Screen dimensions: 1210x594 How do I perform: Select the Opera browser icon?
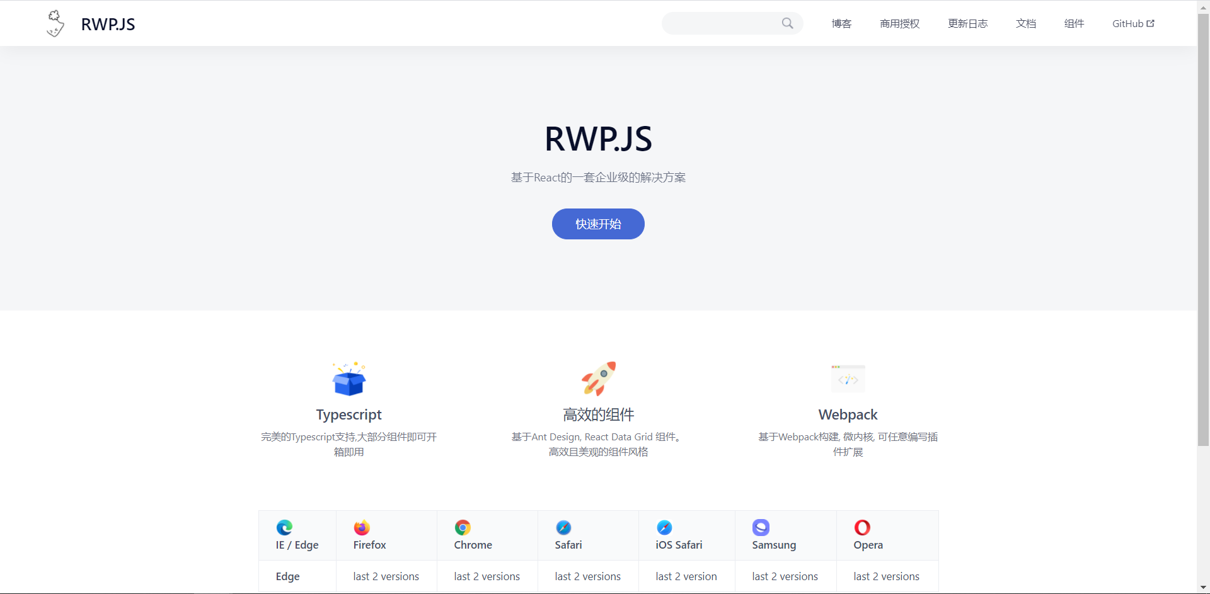click(x=862, y=528)
